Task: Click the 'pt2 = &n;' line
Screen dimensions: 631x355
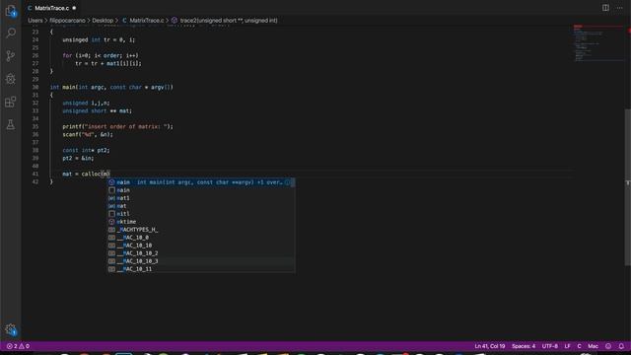Action: pos(78,158)
